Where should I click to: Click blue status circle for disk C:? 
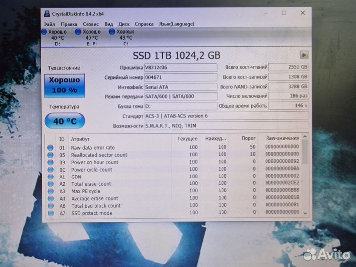[x=112, y=32]
